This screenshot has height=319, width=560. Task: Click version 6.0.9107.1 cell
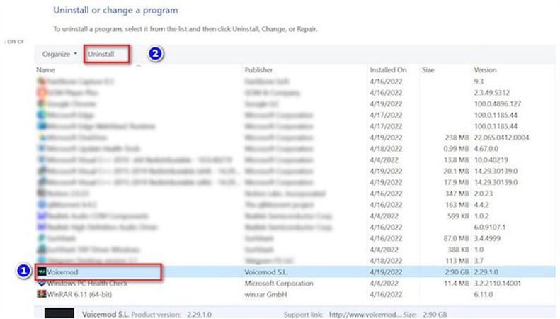click(490, 227)
